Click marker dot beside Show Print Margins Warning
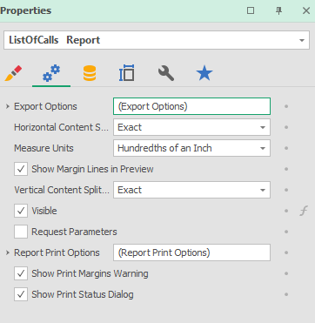Viewport: 315px width, 323px height. click(286, 273)
